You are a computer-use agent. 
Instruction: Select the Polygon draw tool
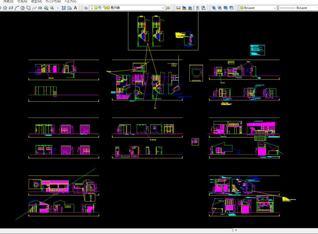point(5,8)
